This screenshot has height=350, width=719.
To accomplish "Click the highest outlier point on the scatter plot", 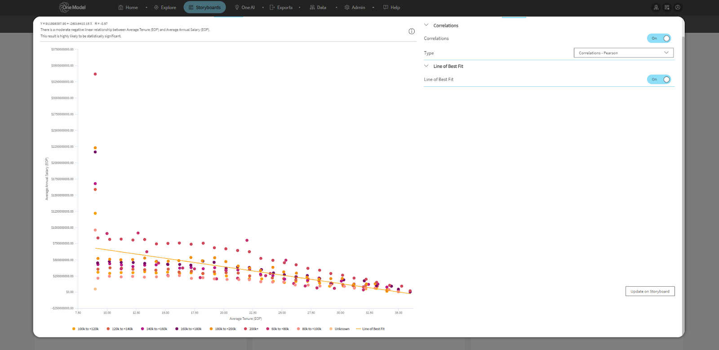I will (x=95, y=74).
